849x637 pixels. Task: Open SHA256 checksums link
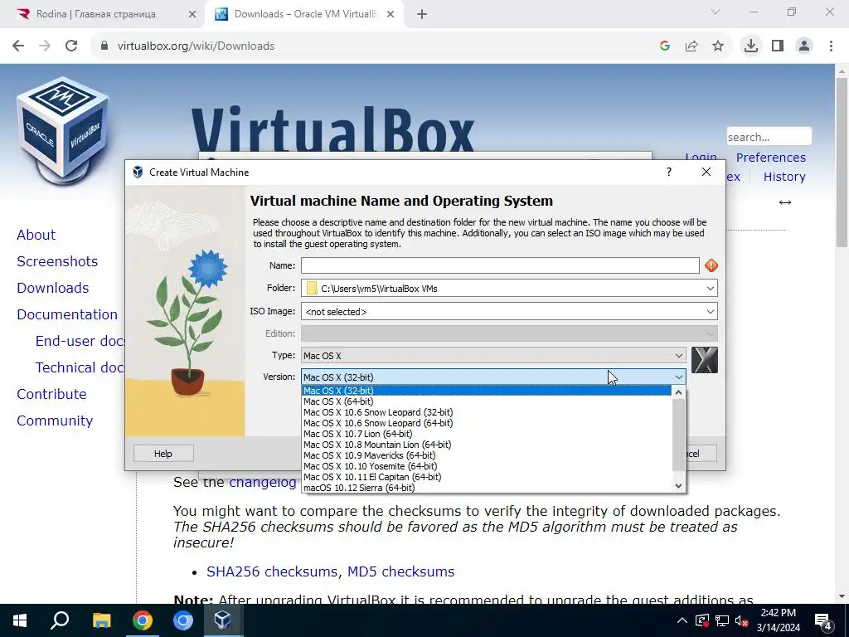coord(272,571)
